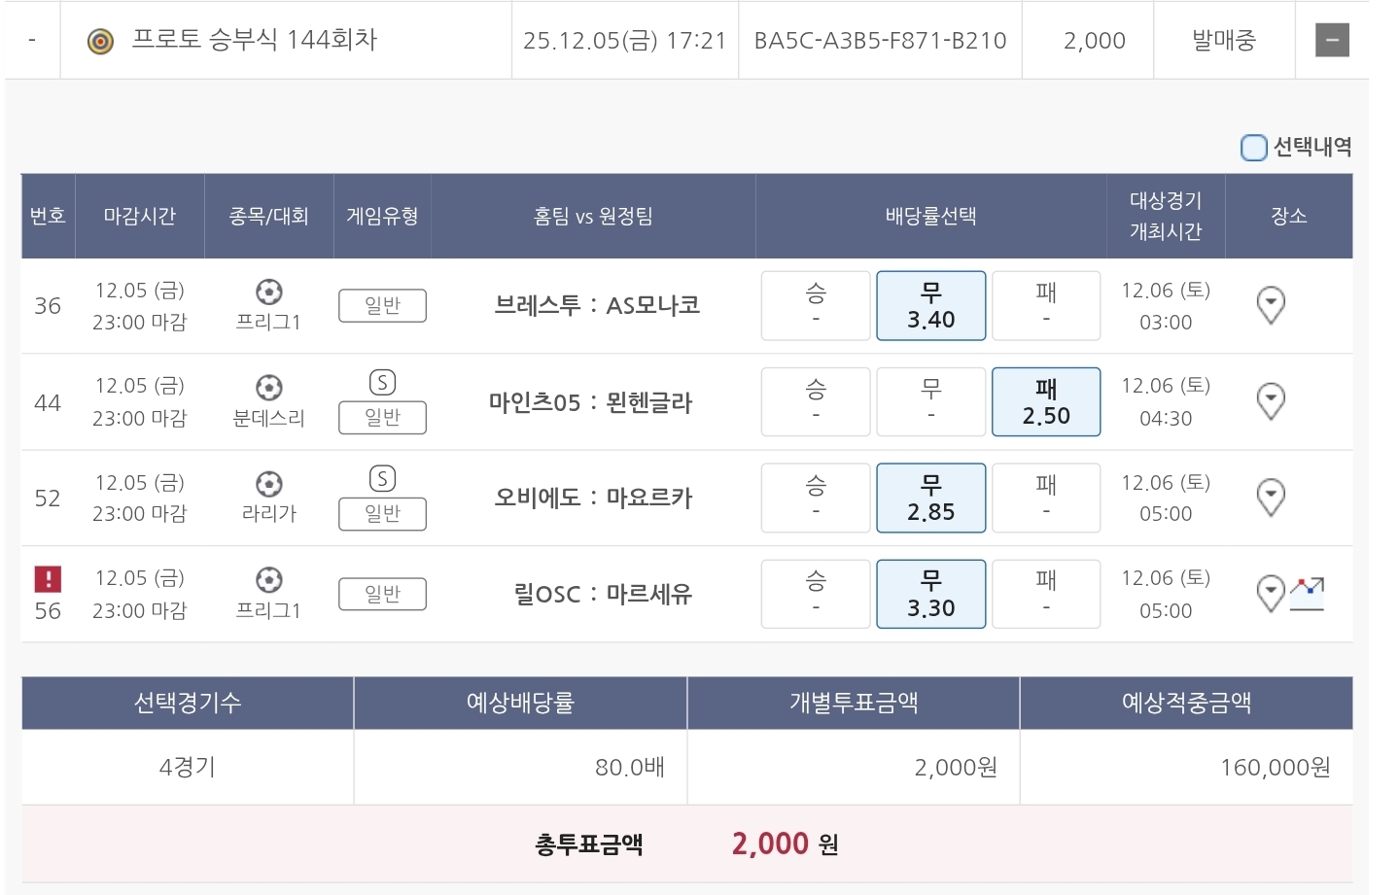The width and height of the screenshot is (1399, 895).
Task: Select 승 for 오비에도 vs 마요르카
Action: click(x=815, y=498)
